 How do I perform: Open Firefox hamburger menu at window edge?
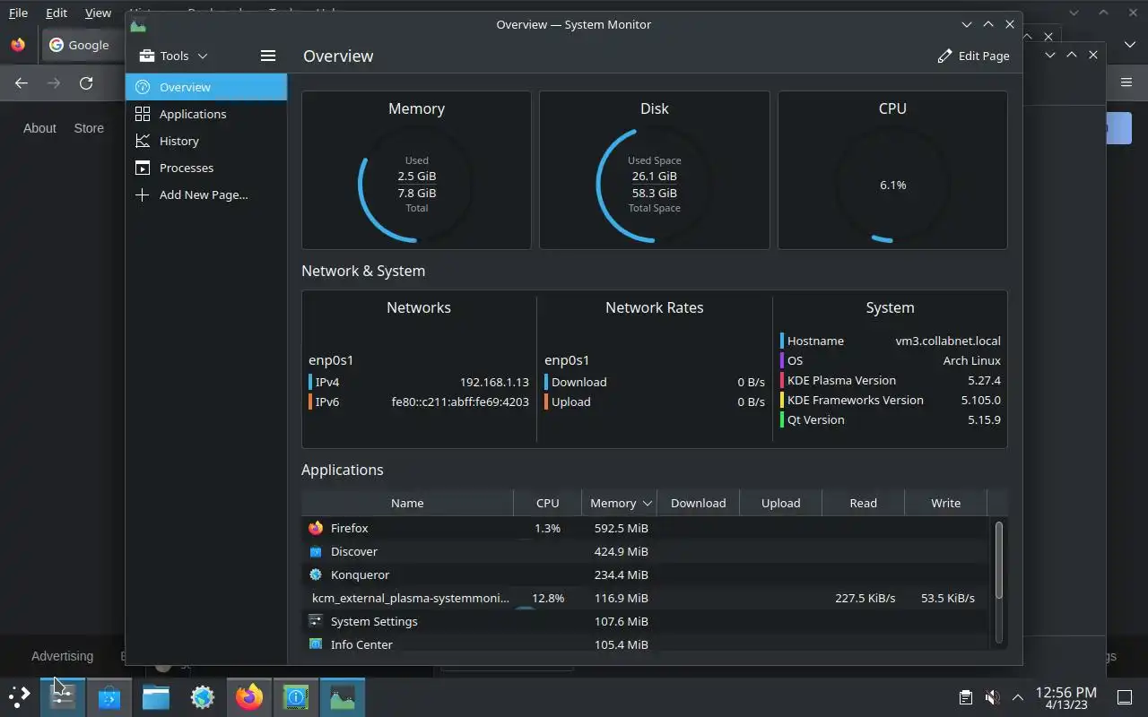(x=1126, y=82)
